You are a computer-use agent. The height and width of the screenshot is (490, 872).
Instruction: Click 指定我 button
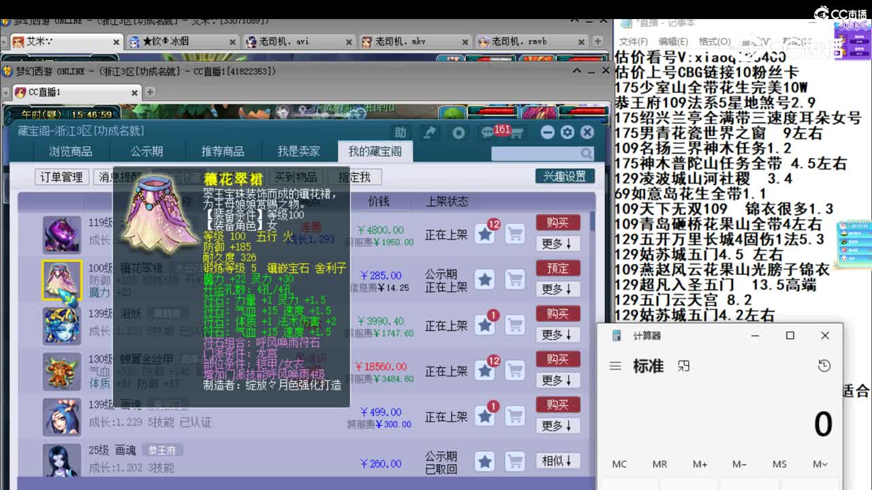[x=354, y=177]
